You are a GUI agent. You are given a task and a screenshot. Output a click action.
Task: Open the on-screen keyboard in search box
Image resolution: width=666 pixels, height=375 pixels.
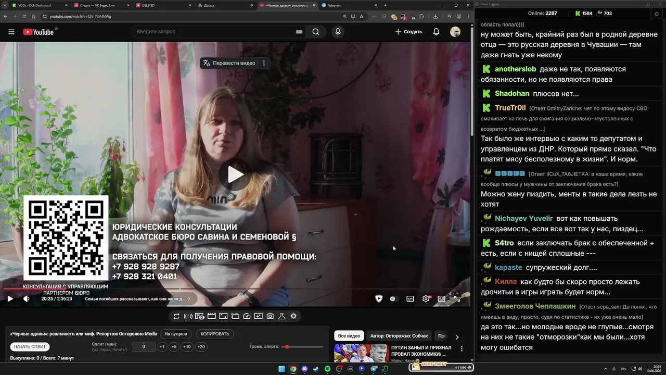[x=299, y=32]
